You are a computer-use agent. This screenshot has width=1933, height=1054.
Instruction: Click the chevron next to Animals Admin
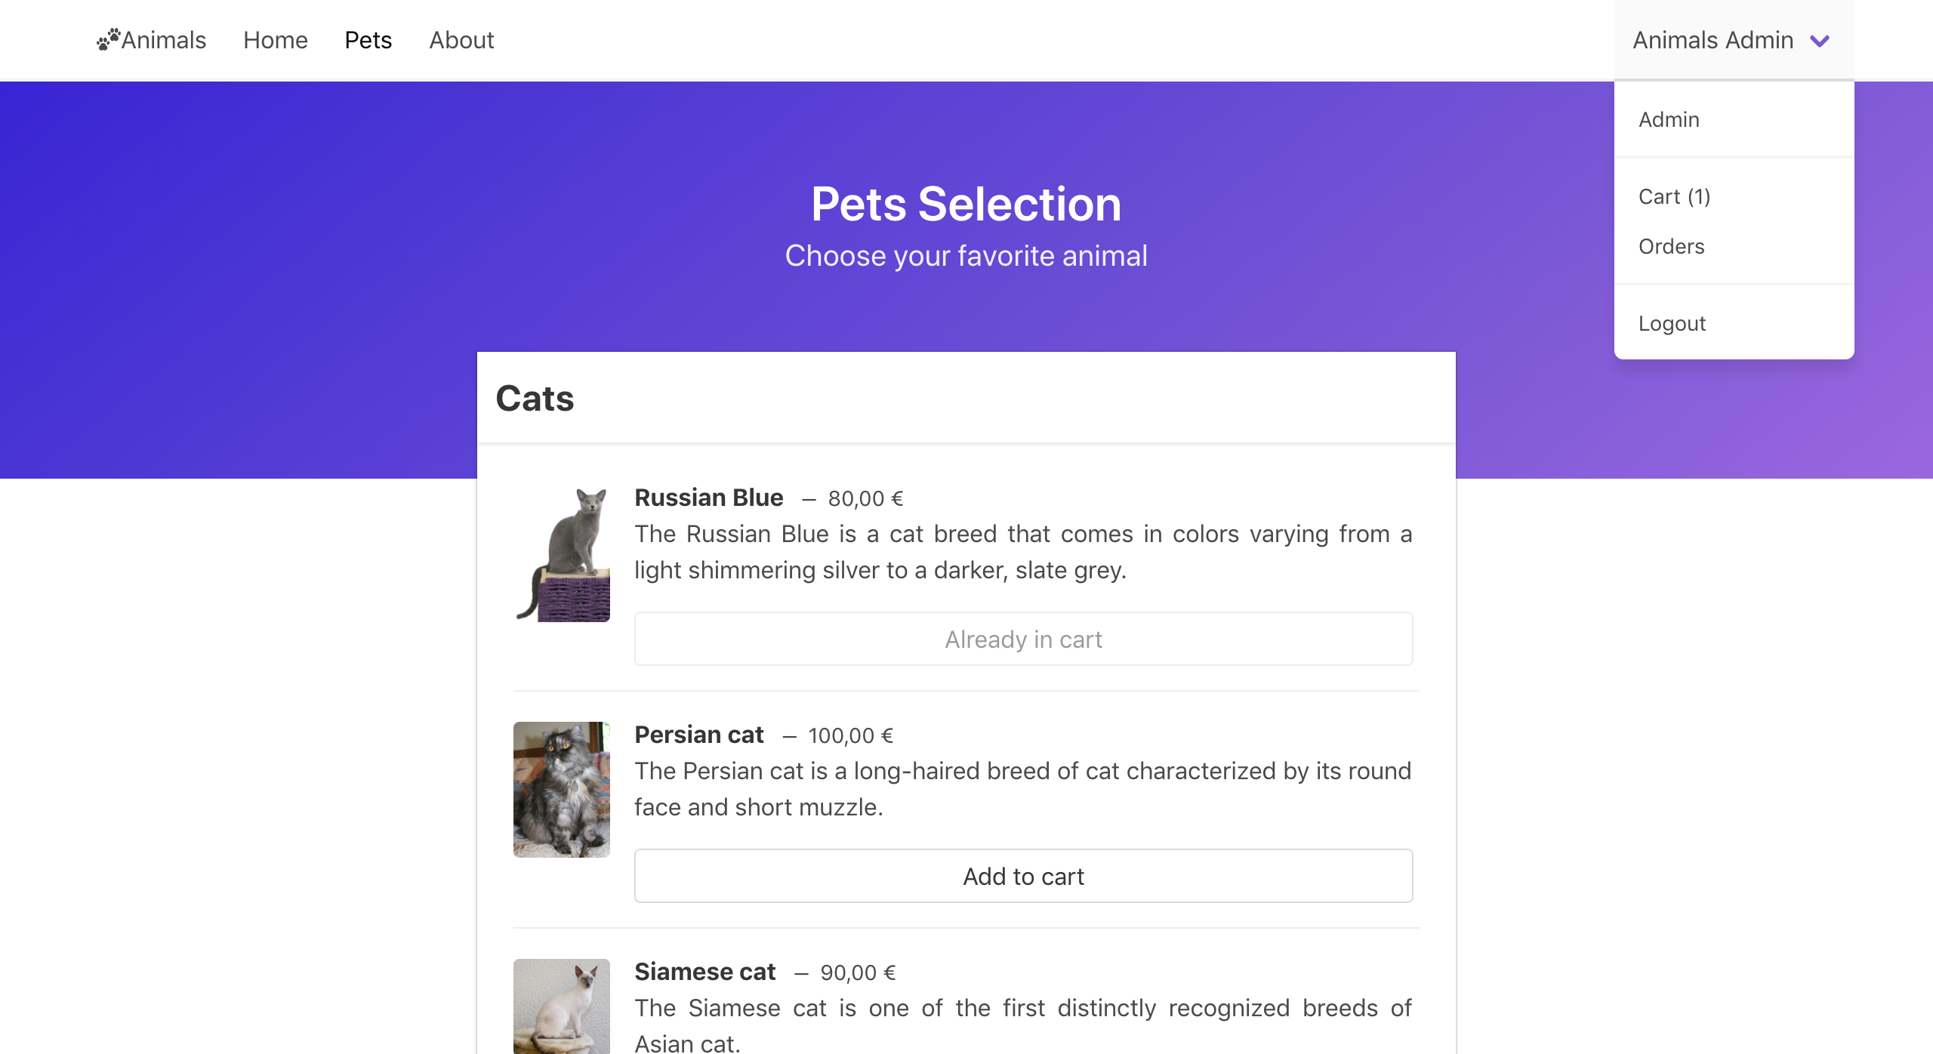tap(1820, 41)
